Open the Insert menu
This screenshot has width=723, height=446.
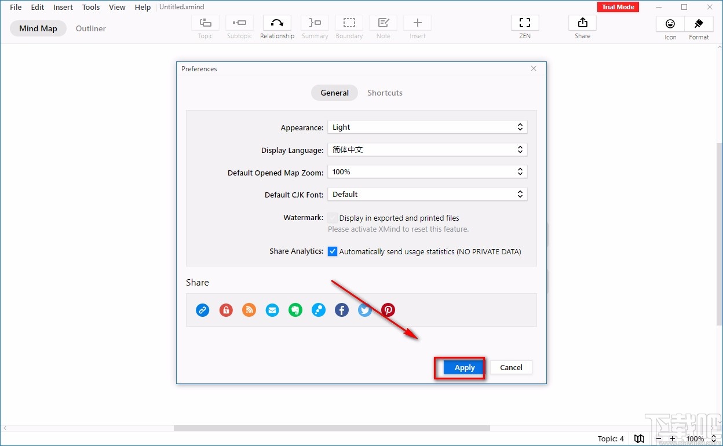63,7
